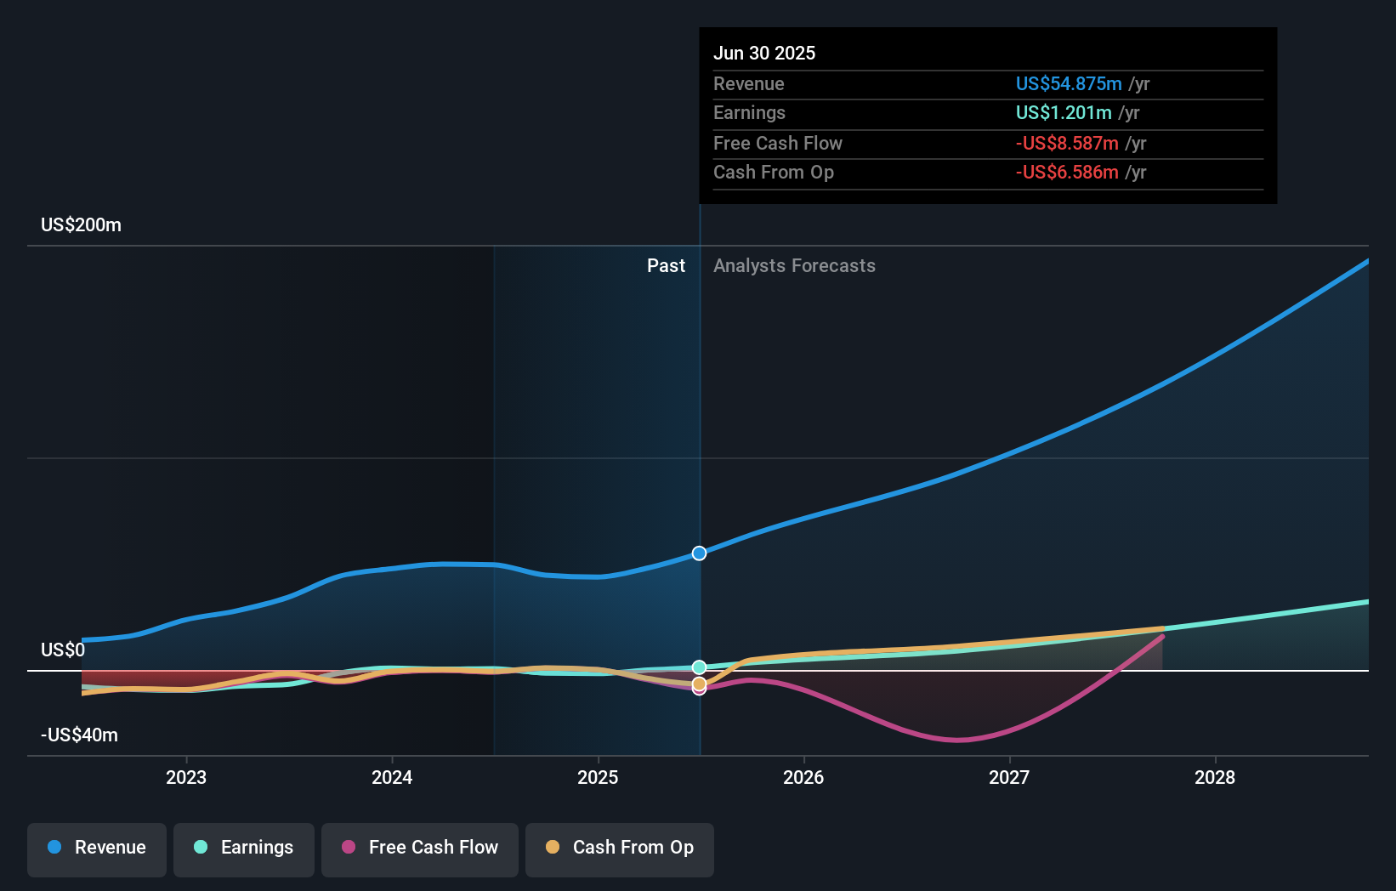The image size is (1396, 891).
Task: Hide the Earnings series using its legend button
Action: click(244, 848)
